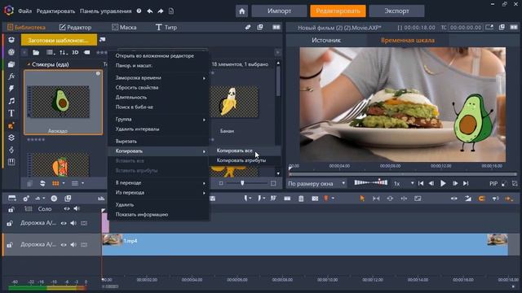Collapse the Стикеры (еда) group
This screenshot has height=293, width=522.
pyautogui.click(x=29, y=64)
